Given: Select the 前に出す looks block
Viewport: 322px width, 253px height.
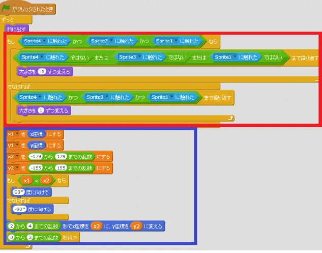Looking at the screenshot, I should 17,29.
